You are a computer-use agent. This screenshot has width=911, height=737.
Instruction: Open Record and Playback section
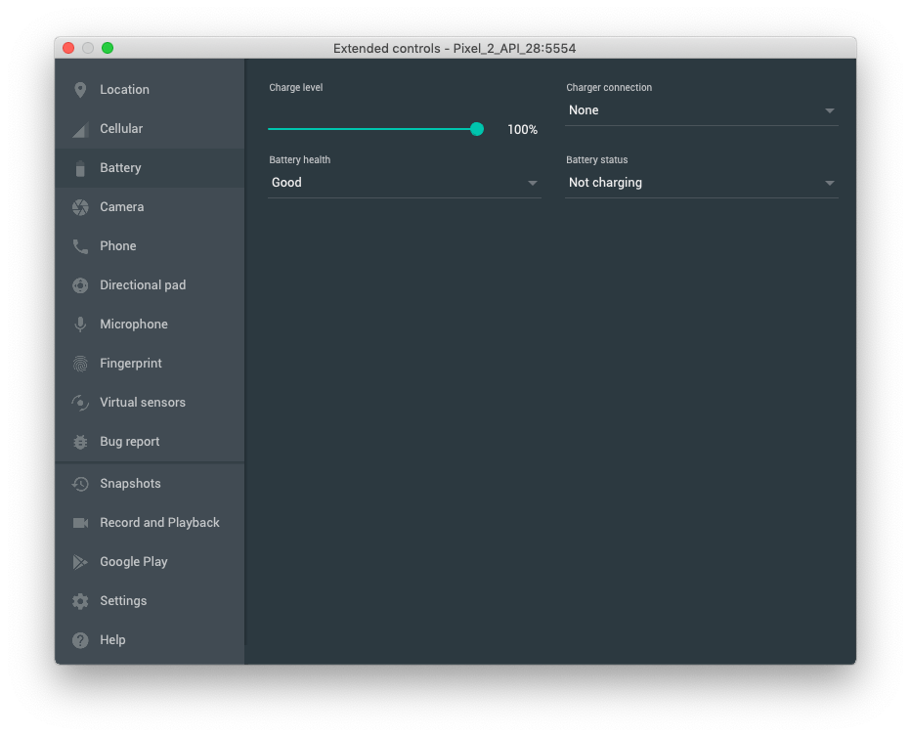coord(150,522)
